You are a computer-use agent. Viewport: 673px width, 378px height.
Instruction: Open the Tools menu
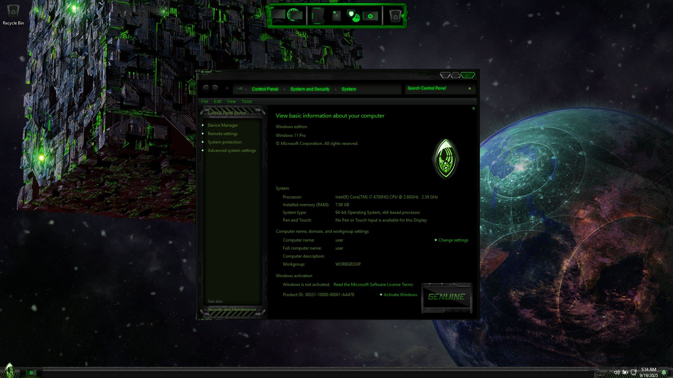point(246,101)
